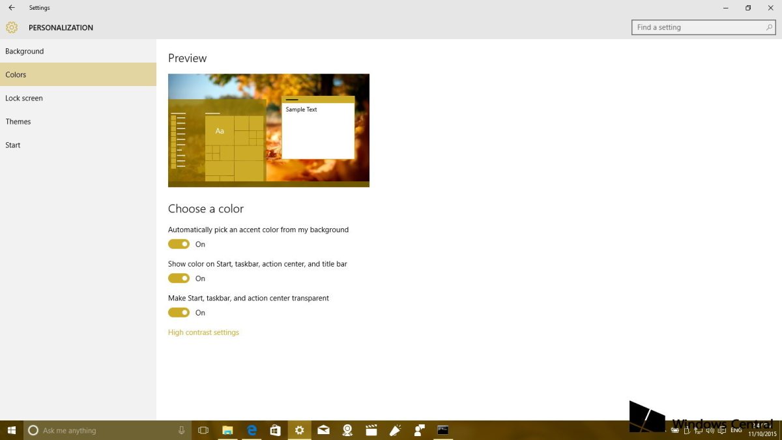Open the Movies & TV app

(371, 430)
